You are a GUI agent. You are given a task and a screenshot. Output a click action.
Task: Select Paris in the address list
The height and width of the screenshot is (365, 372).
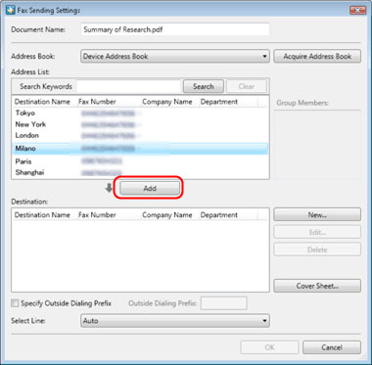(140, 161)
